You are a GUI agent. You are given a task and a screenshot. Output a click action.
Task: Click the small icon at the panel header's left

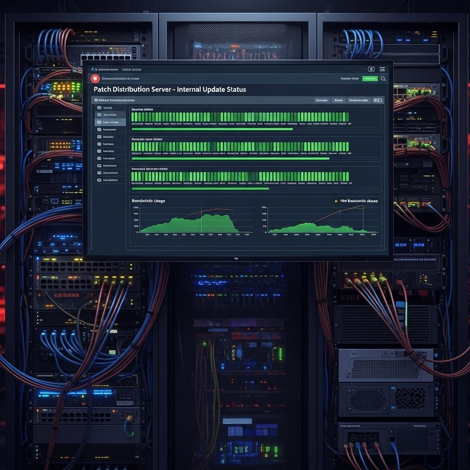(x=96, y=100)
